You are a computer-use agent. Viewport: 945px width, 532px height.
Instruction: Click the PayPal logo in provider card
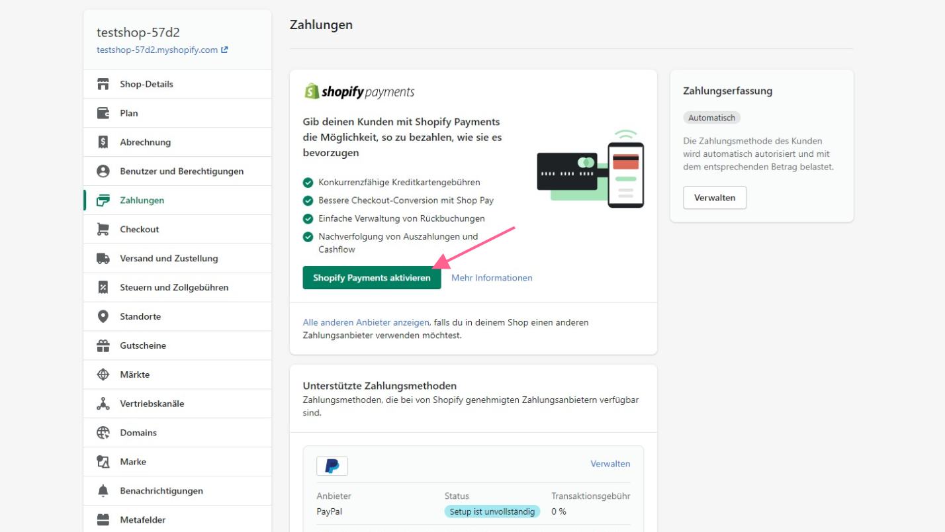[332, 466]
